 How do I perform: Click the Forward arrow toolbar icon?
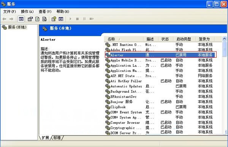point(11,19)
